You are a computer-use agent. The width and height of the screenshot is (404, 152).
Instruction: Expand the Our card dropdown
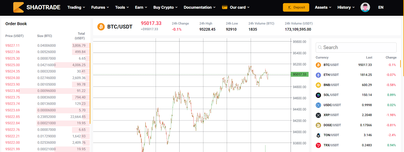240,7
